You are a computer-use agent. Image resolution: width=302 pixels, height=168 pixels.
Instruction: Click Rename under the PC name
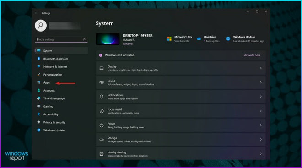[x=128, y=44]
